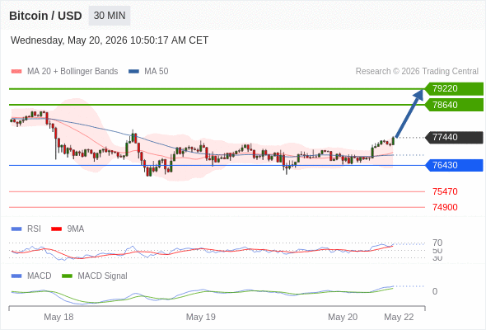
Task: Click the blue upward forecast arrow head
Action: coord(418,94)
